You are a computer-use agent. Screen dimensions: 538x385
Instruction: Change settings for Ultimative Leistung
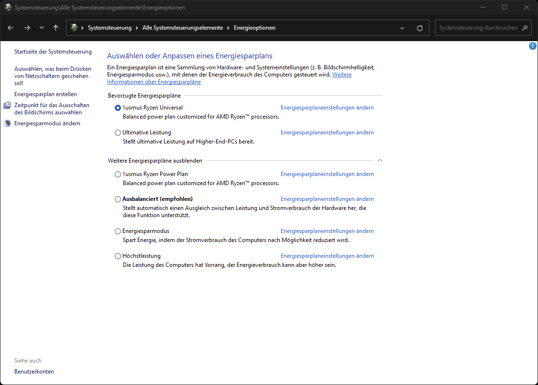327,132
